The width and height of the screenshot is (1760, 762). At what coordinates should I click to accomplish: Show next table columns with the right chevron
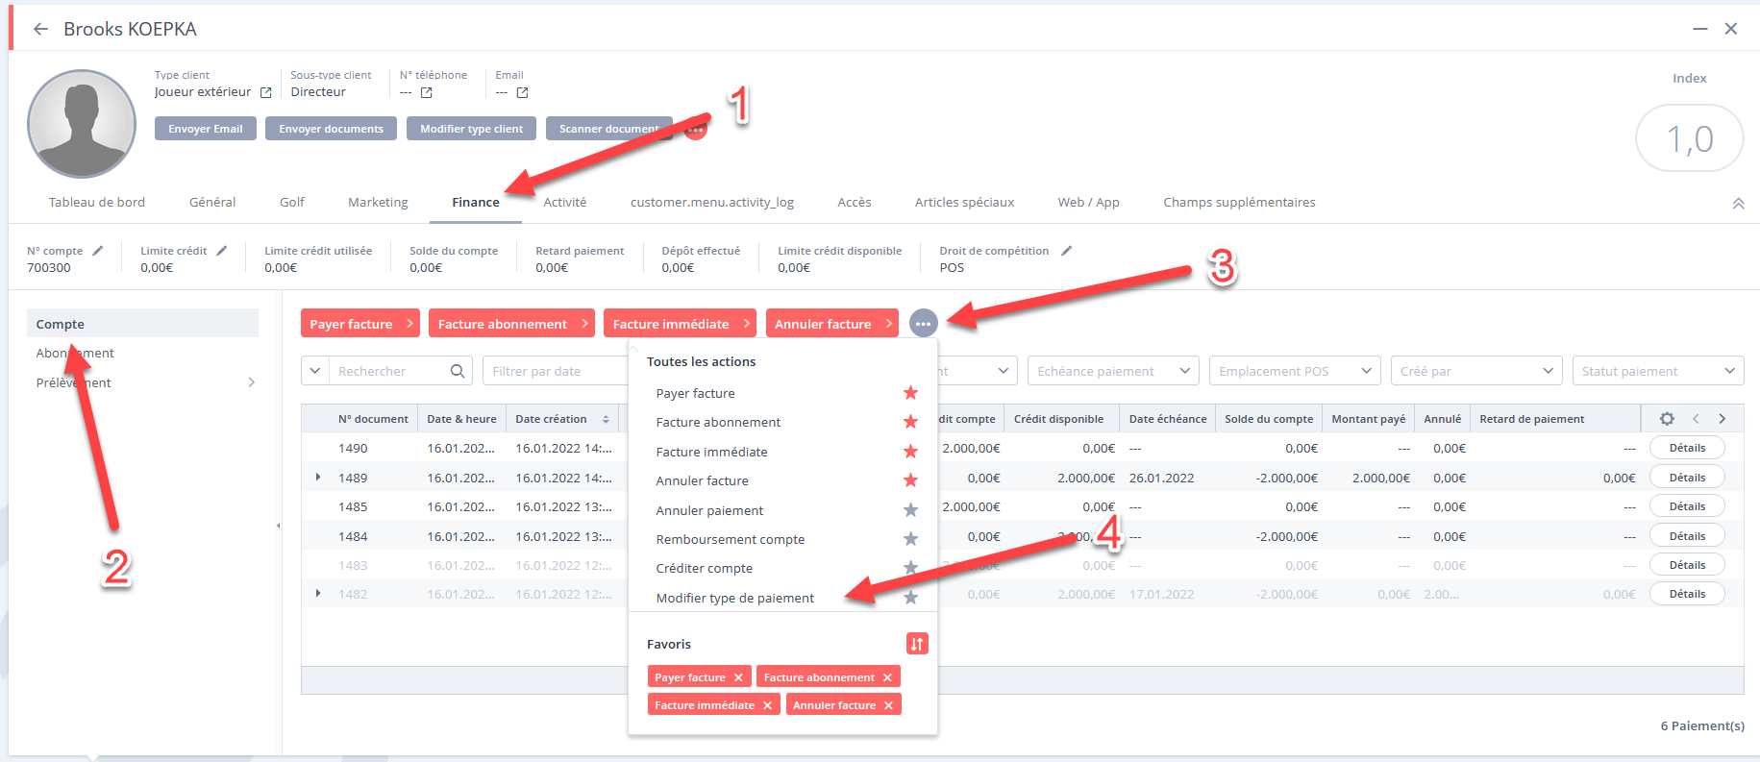[1723, 419]
